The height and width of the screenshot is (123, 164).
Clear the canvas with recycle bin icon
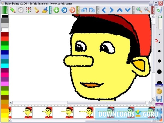[159, 10]
